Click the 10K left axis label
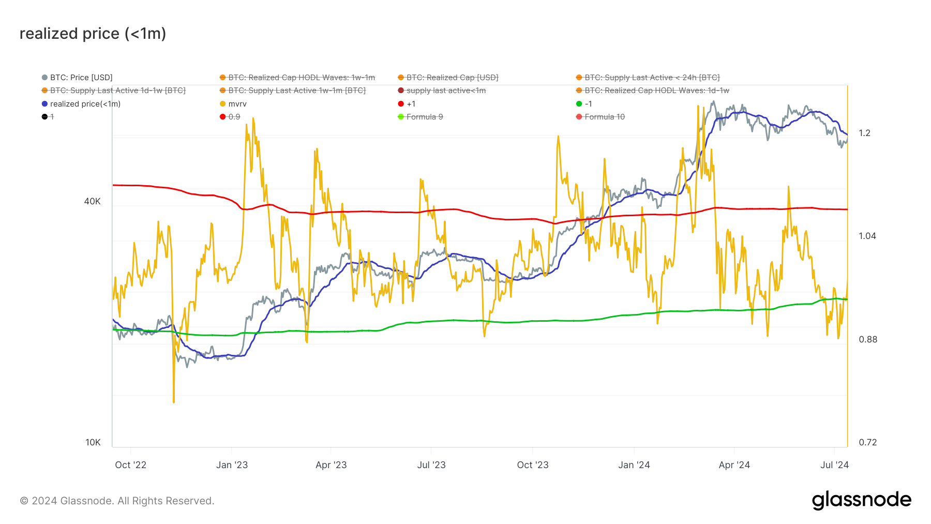Viewport: 931px width, 524px height. pos(93,442)
